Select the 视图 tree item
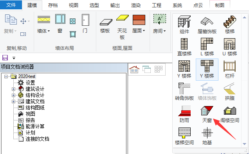Image resolution: width=249 pixels, height=154 pixels. (30, 114)
